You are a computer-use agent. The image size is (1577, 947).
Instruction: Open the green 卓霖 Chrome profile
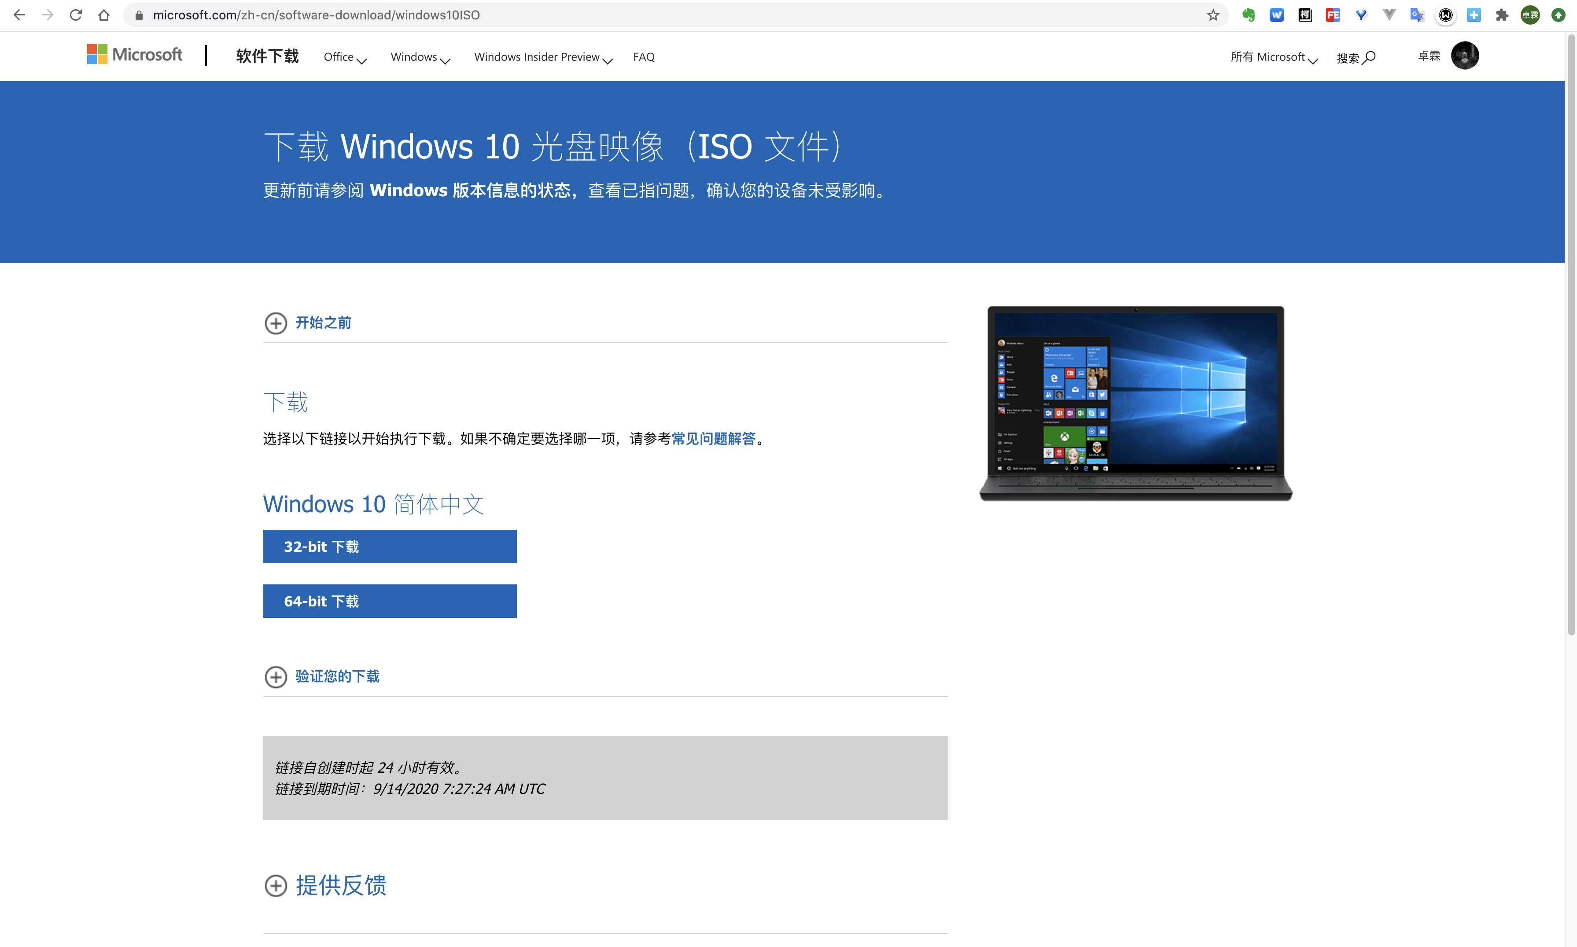click(x=1530, y=15)
